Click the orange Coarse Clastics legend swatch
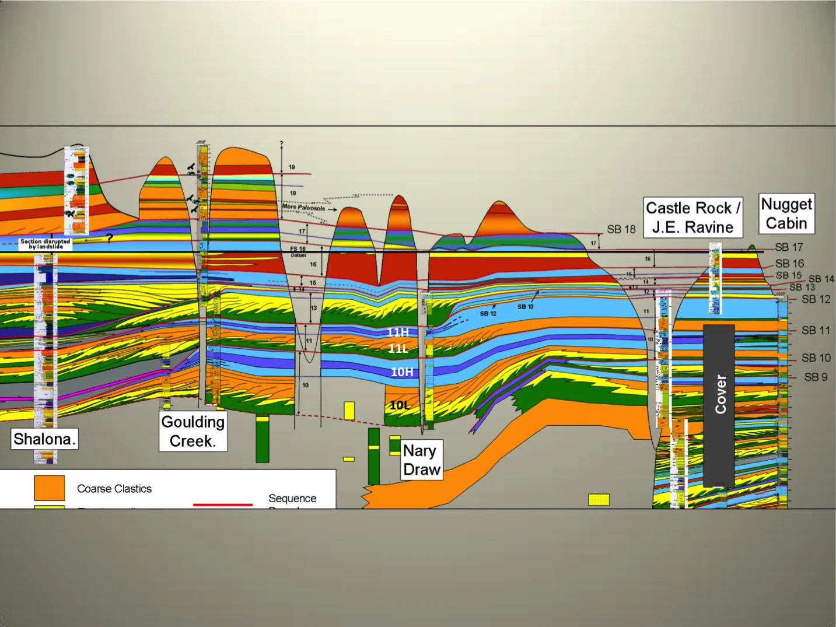The image size is (836, 627). click(x=50, y=488)
